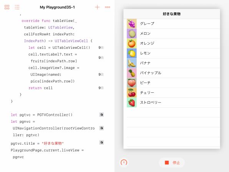Show 9-times result beside let cell line
The width and height of the screenshot is (229, 172).
click(101, 48)
